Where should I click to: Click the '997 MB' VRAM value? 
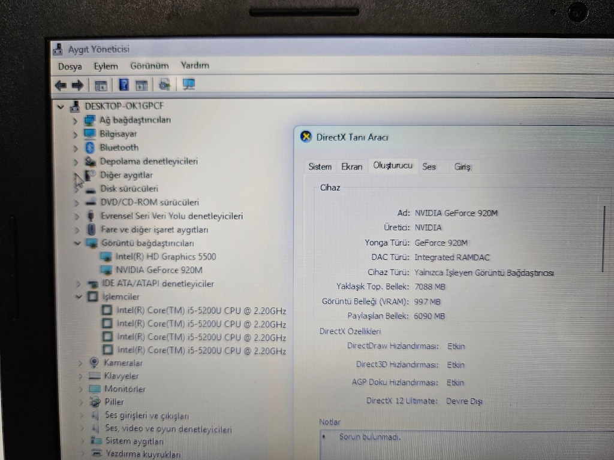tap(427, 302)
